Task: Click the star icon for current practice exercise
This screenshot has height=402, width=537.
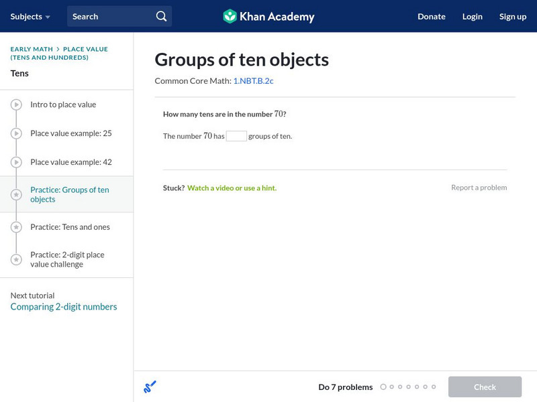Action: [15, 194]
